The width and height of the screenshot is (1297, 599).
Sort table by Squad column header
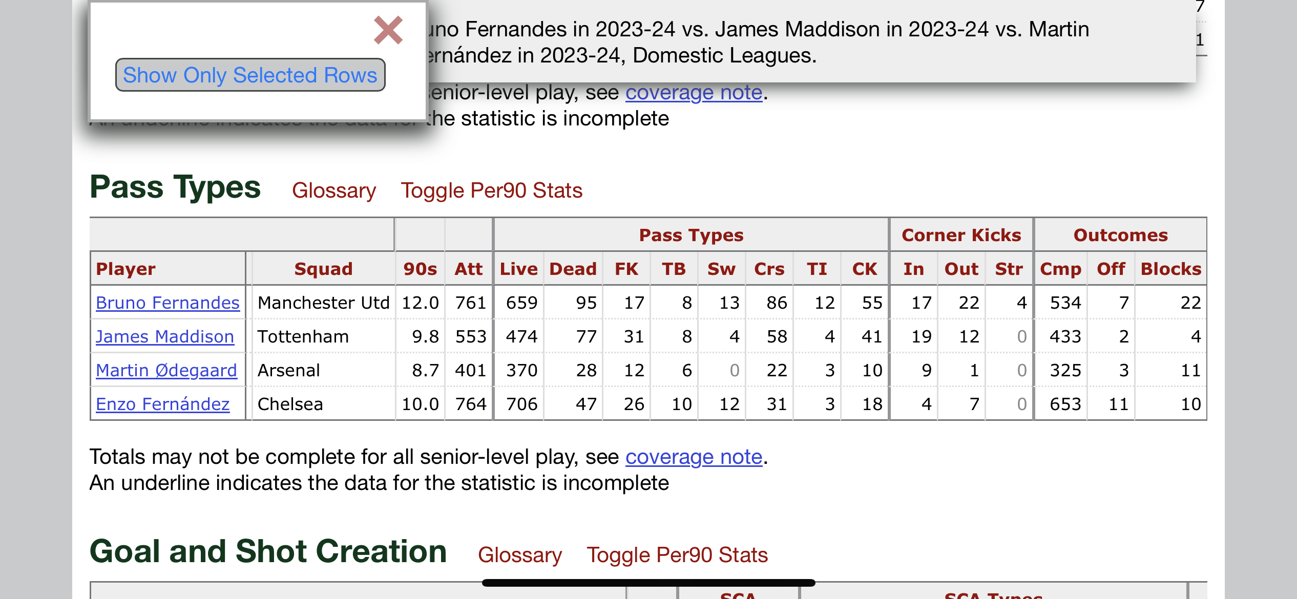[323, 269]
